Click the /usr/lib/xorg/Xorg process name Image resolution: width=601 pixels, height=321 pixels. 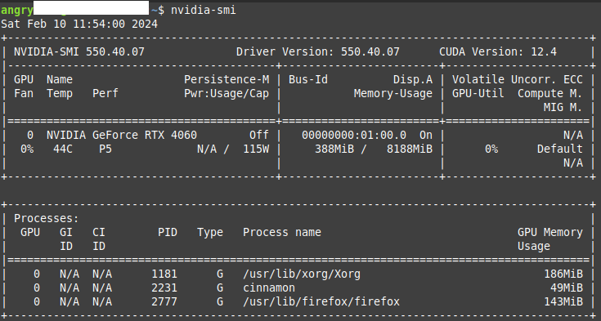pos(302,274)
